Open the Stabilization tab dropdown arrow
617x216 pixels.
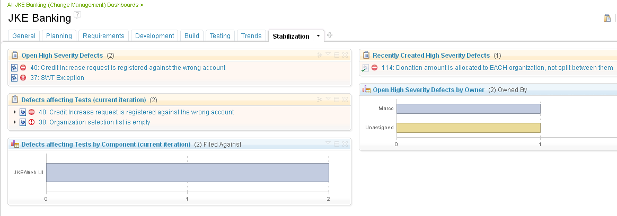click(319, 36)
